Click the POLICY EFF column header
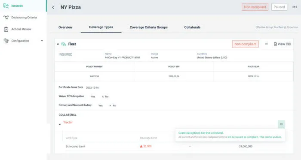 pyautogui.click(x=174, y=66)
